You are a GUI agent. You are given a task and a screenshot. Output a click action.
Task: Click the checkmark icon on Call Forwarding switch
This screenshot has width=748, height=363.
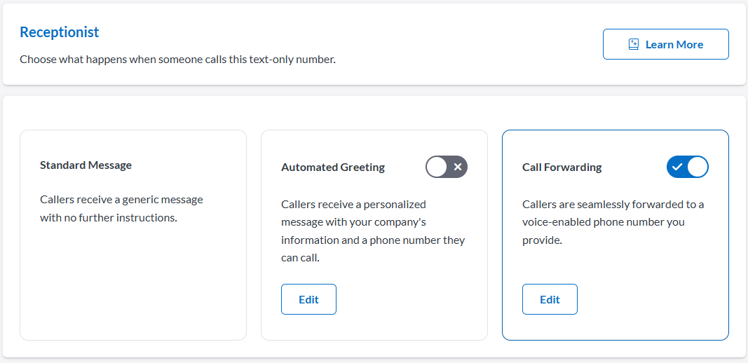click(677, 167)
